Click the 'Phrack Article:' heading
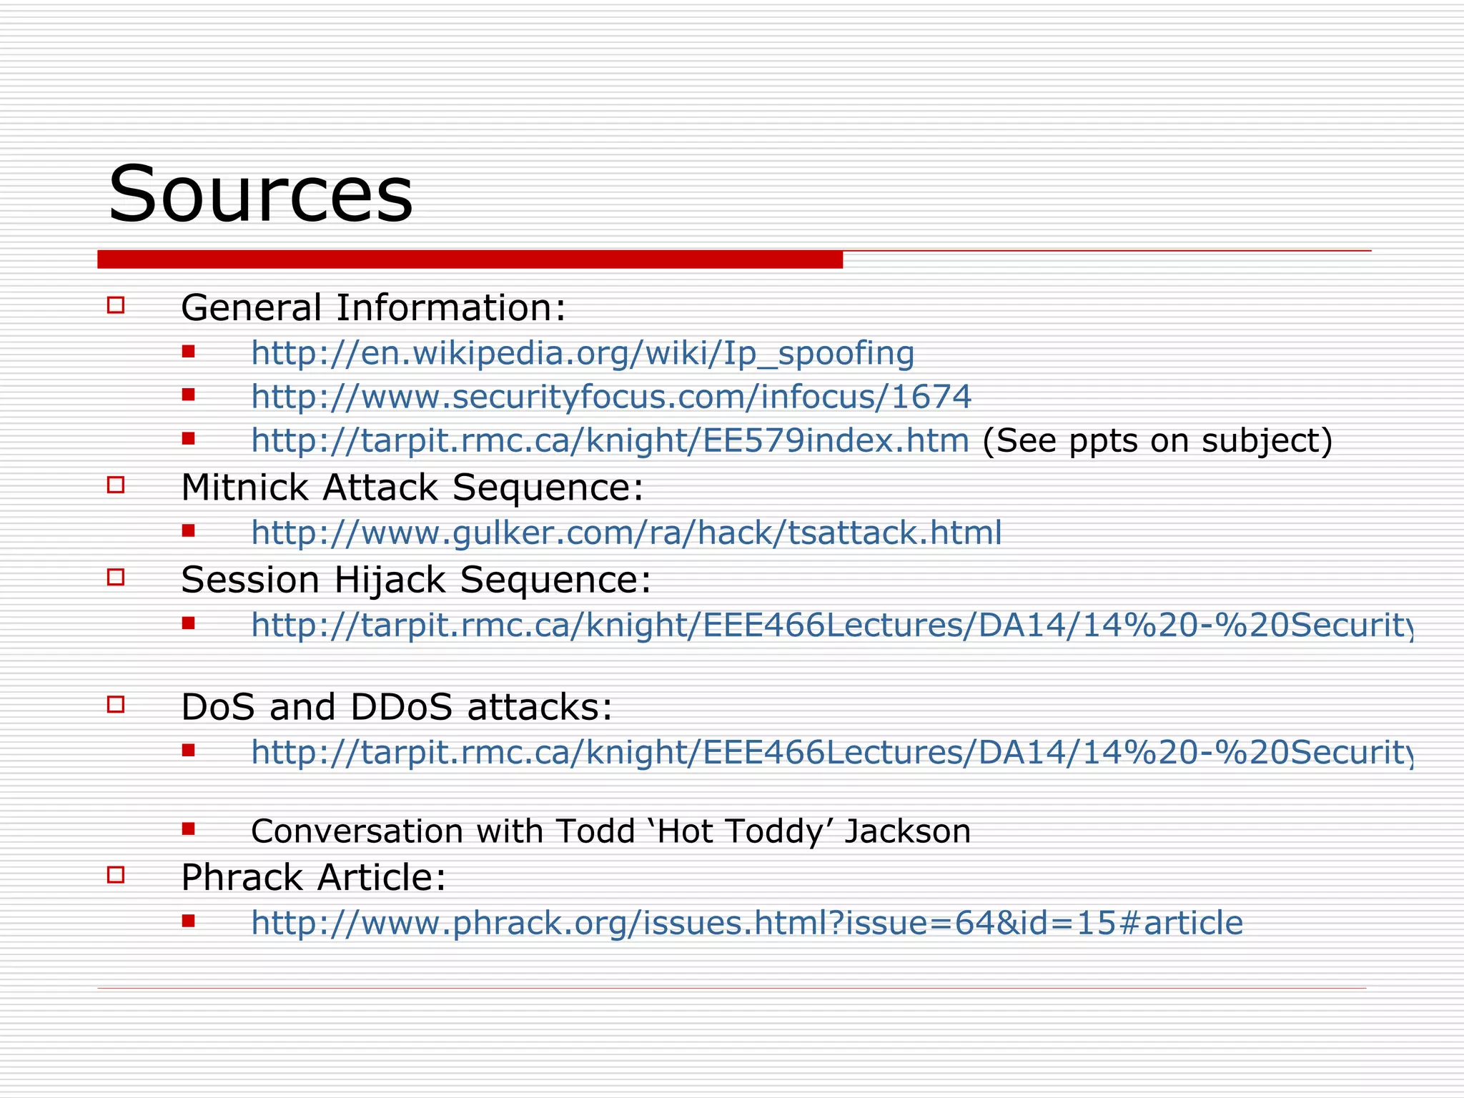The image size is (1464, 1098). 313,877
